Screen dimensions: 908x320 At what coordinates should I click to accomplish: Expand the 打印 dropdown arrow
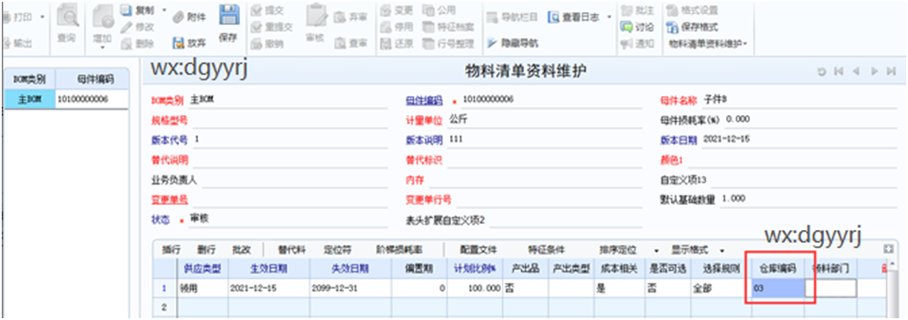(42, 17)
